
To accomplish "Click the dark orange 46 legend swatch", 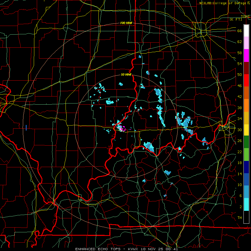I will click(246, 93).
